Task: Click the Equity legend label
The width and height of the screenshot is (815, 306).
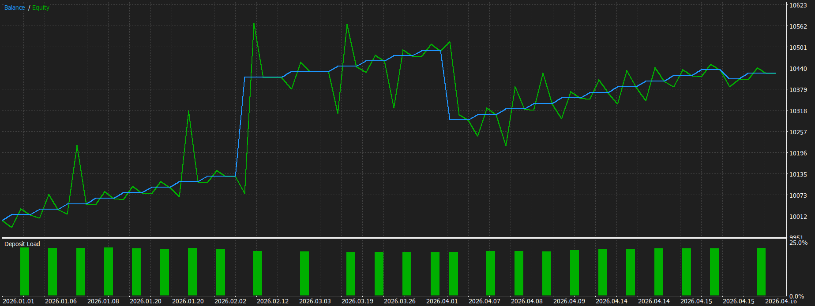Action: pyautogui.click(x=41, y=7)
